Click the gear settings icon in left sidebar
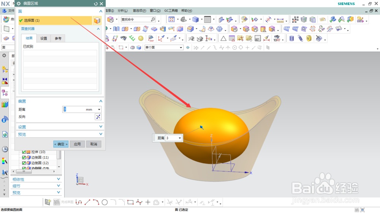 click(4, 56)
